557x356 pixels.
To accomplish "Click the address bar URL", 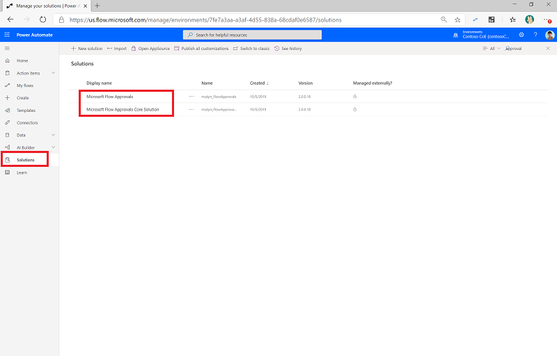I will [205, 20].
